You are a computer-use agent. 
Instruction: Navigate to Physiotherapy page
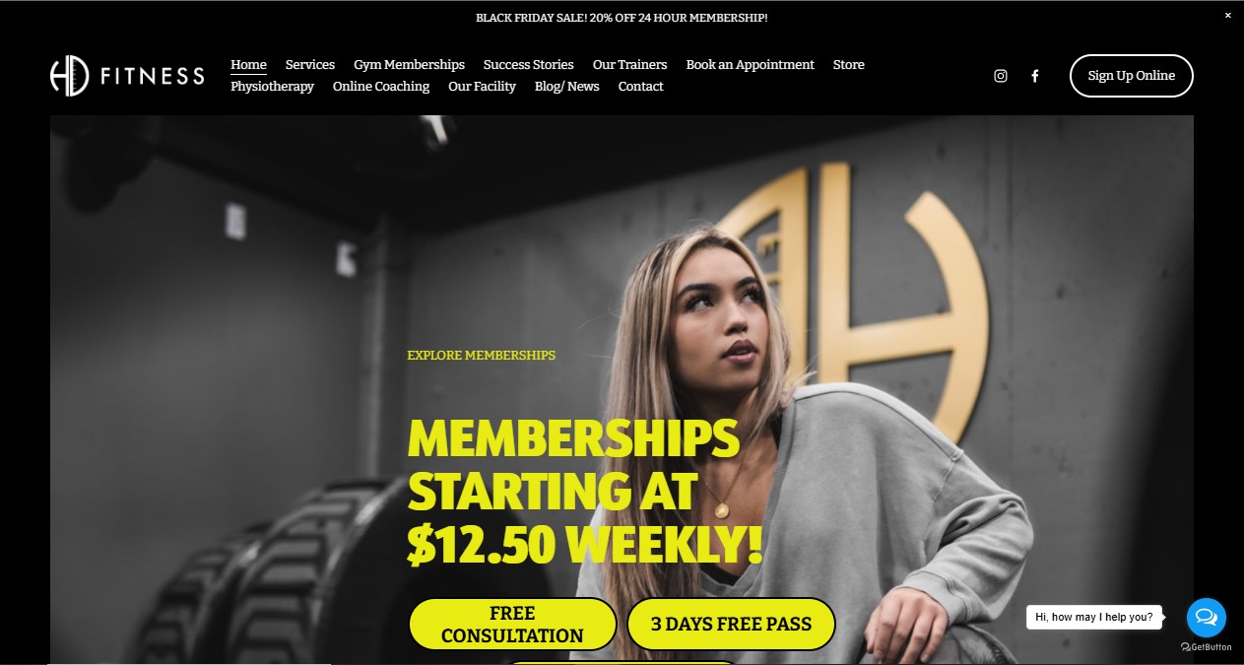[273, 87]
